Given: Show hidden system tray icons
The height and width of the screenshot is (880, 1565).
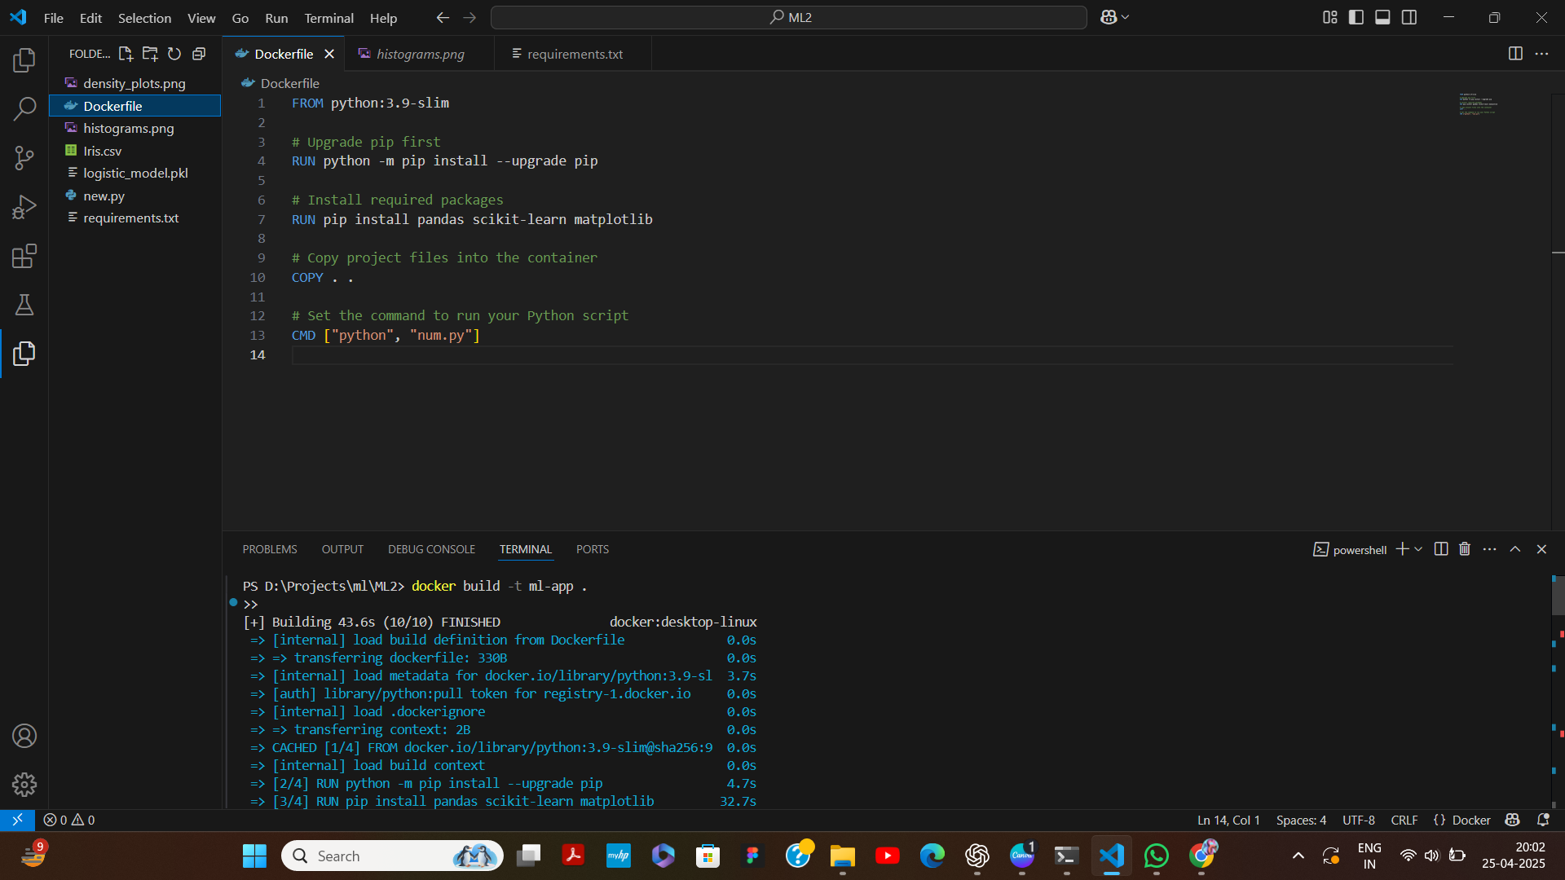Looking at the screenshot, I should pyautogui.click(x=1298, y=856).
